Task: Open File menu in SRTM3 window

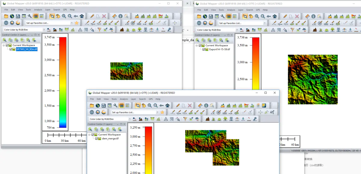Action: coord(6,10)
